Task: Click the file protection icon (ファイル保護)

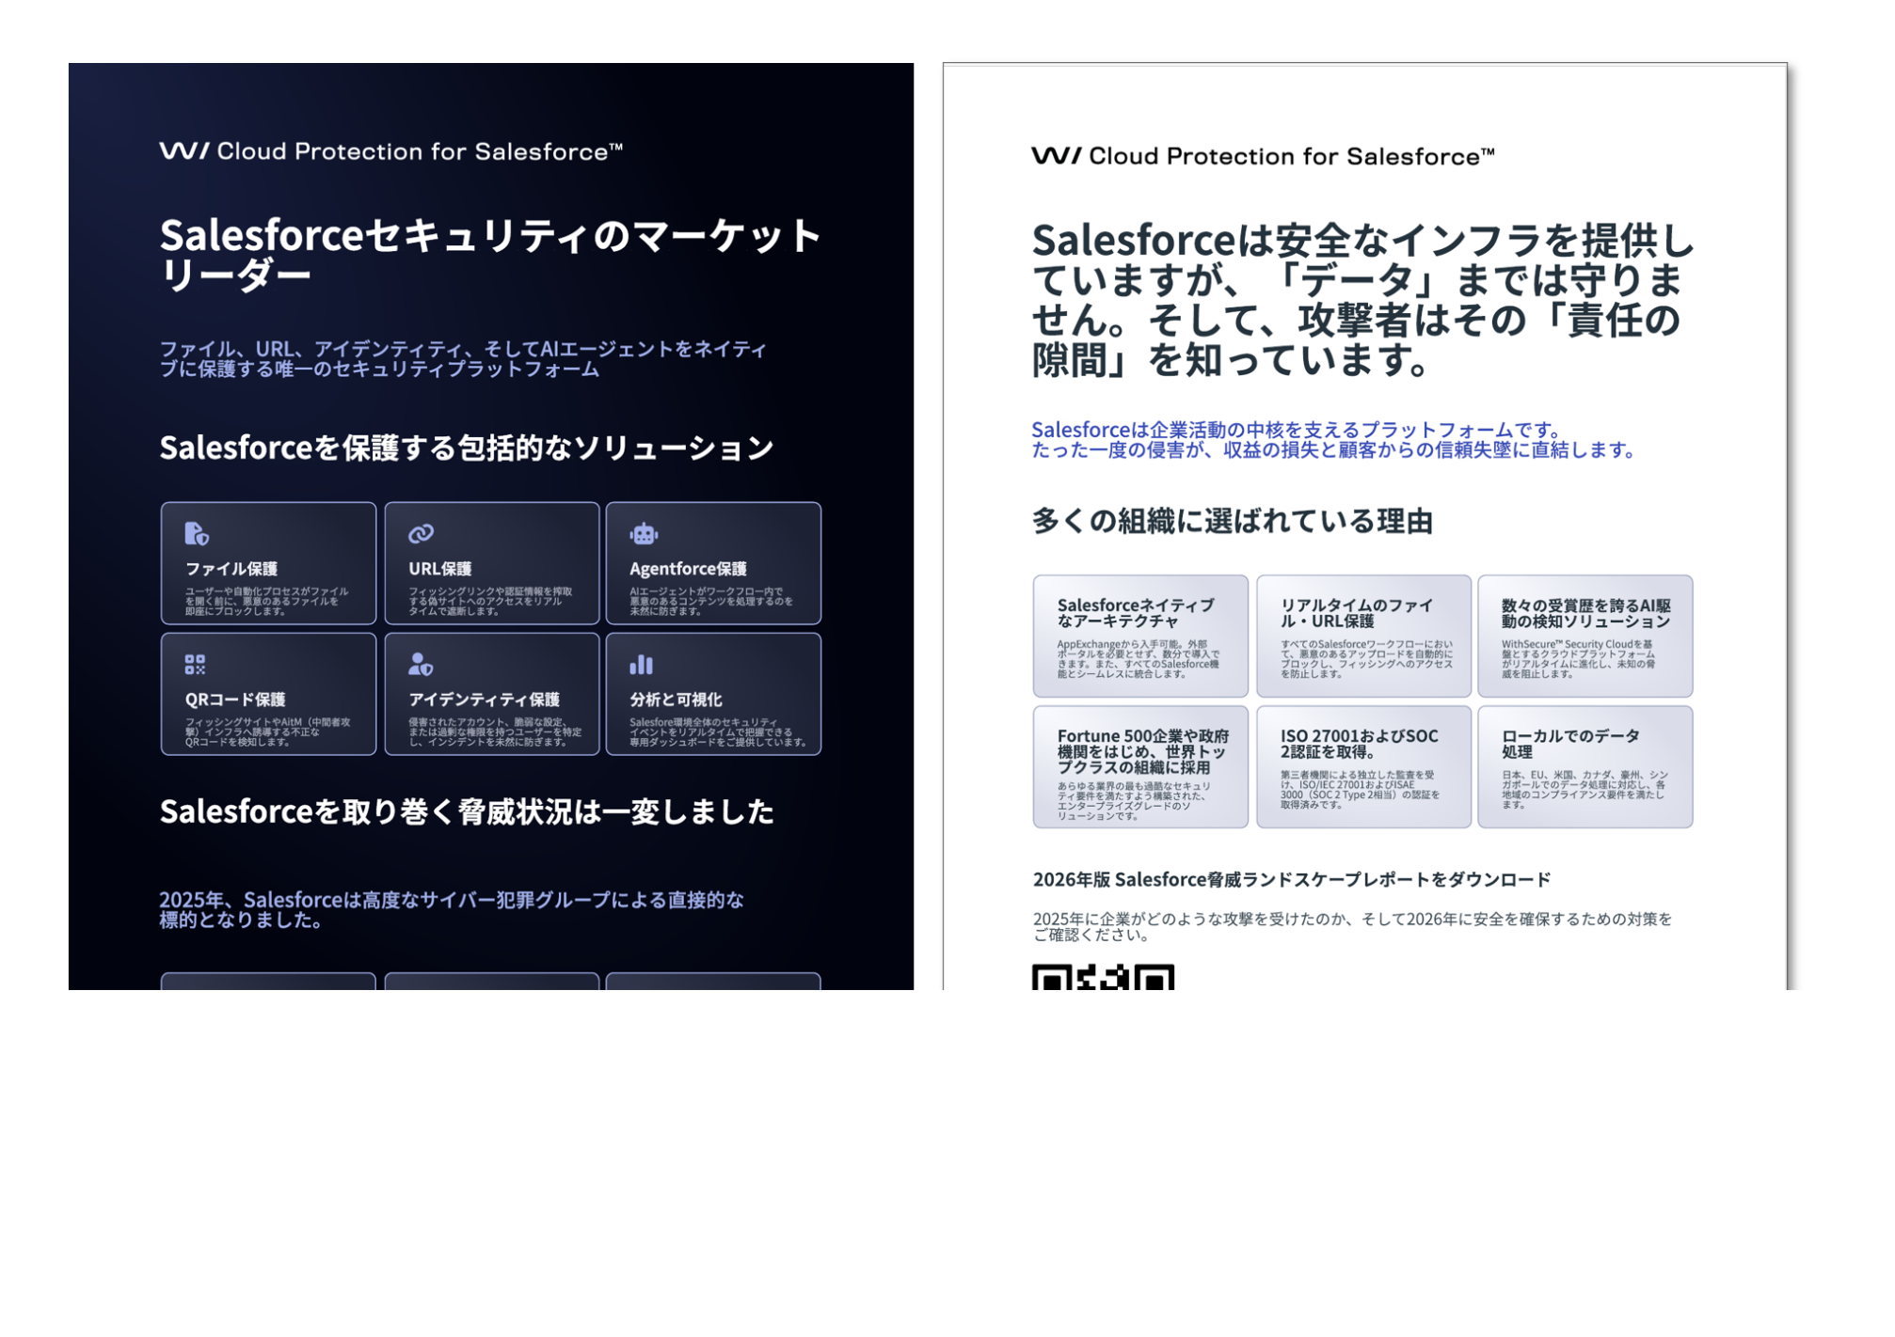Action: [x=197, y=534]
